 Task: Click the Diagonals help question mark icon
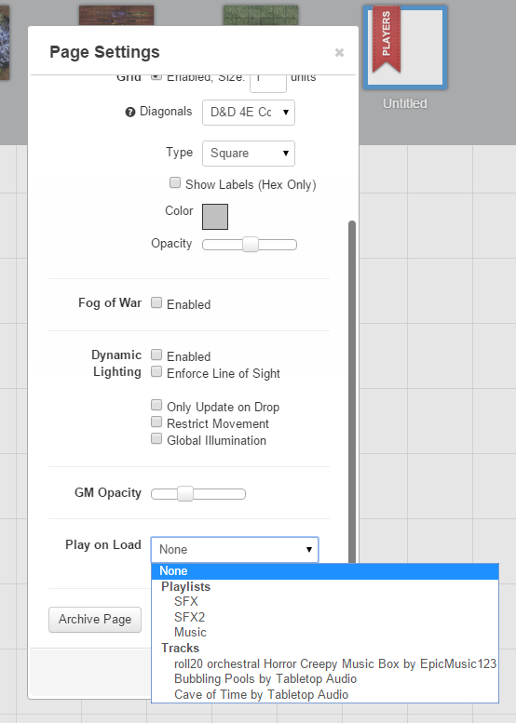click(x=130, y=112)
